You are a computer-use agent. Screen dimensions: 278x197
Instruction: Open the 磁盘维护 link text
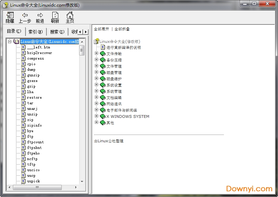tap(114, 79)
